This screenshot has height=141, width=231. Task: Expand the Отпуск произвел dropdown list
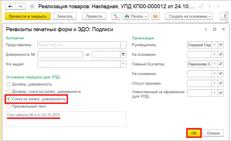click(x=214, y=83)
